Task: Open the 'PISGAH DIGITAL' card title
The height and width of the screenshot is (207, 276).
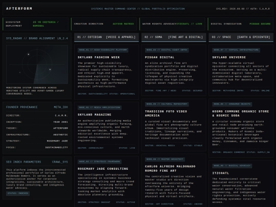Action: pyautogui.click(x=159, y=57)
